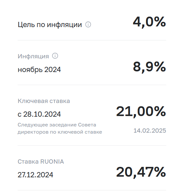
Task: Click the ноябрь 2024 period text
Action: [39, 69]
